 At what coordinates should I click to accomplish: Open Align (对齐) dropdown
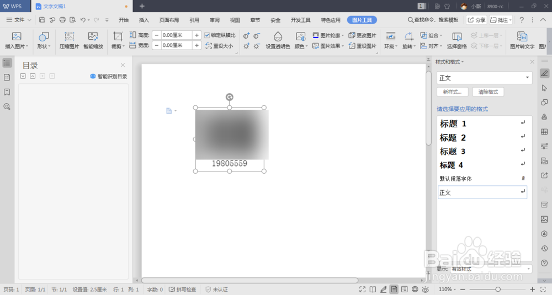pos(431,46)
